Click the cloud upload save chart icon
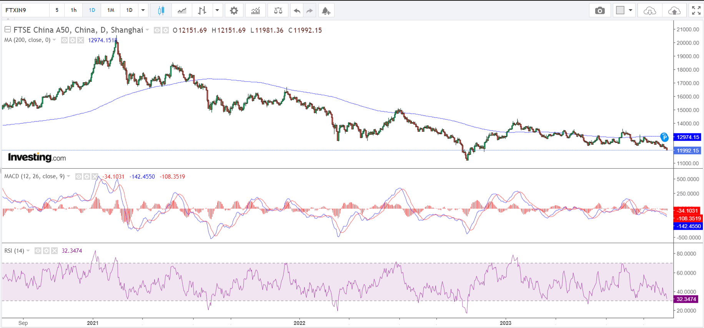This screenshot has height=328, width=704. coord(674,10)
